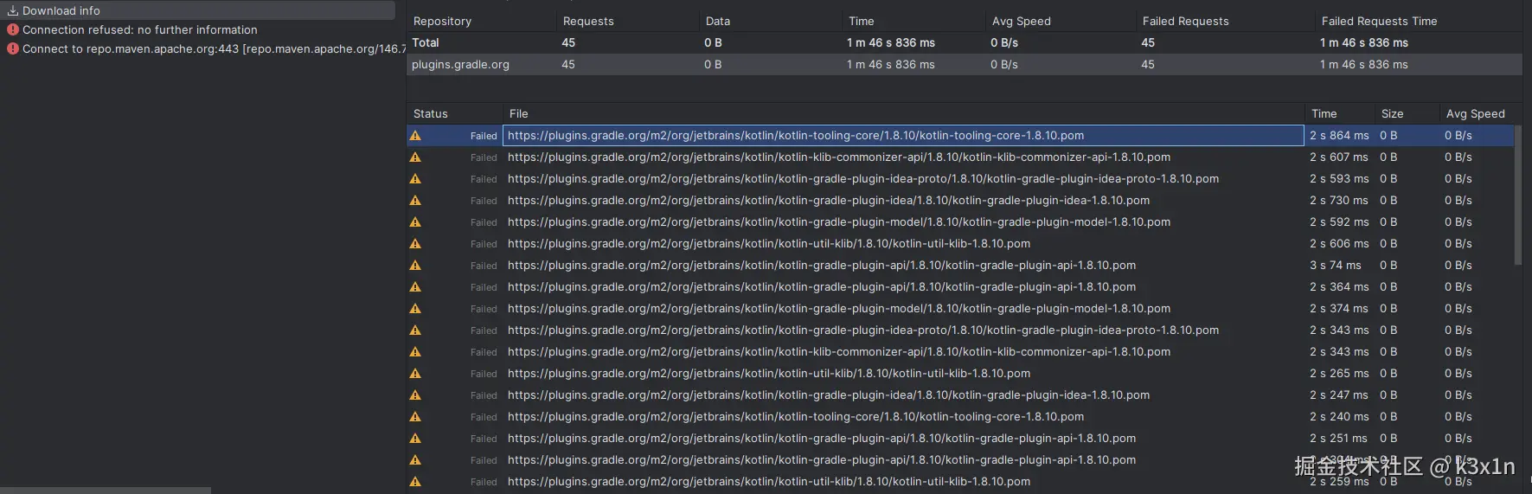
Task: Sort file list by File column header
Action: (x=519, y=113)
